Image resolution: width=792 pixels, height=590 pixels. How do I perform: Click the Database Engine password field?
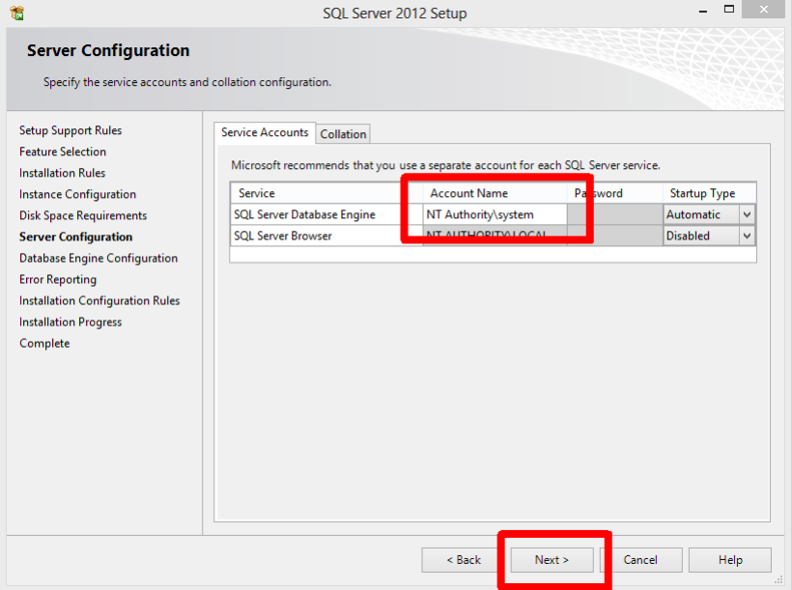[x=614, y=214]
